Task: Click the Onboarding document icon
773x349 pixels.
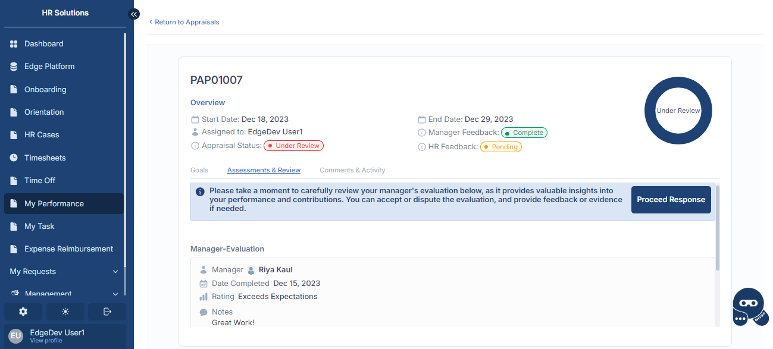Action: tap(14, 90)
